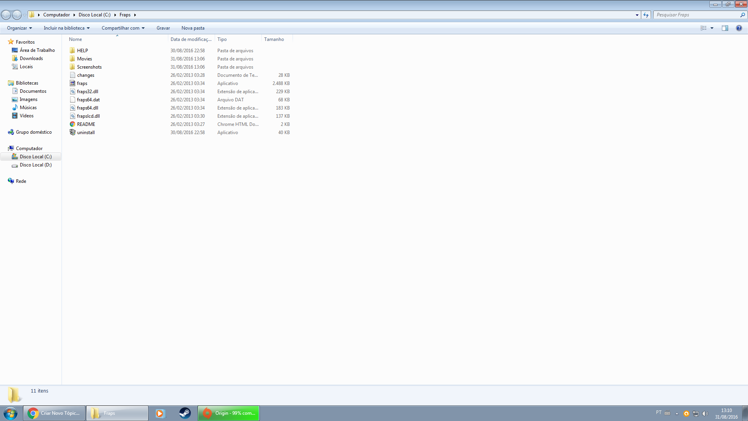This screenshot has width=748, height=421.
Task: Select the changes text document icon
Action: [72, 75]
